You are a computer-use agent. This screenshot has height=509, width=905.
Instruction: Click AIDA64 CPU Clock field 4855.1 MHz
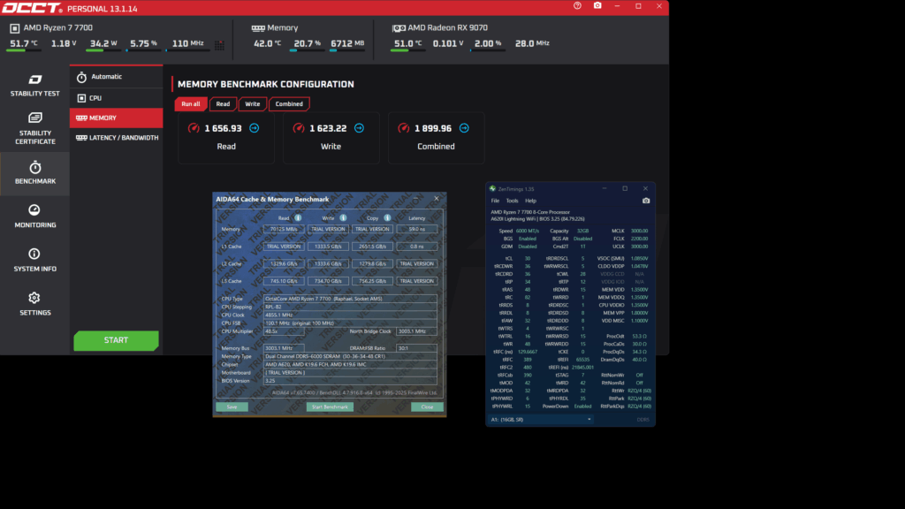350,315
